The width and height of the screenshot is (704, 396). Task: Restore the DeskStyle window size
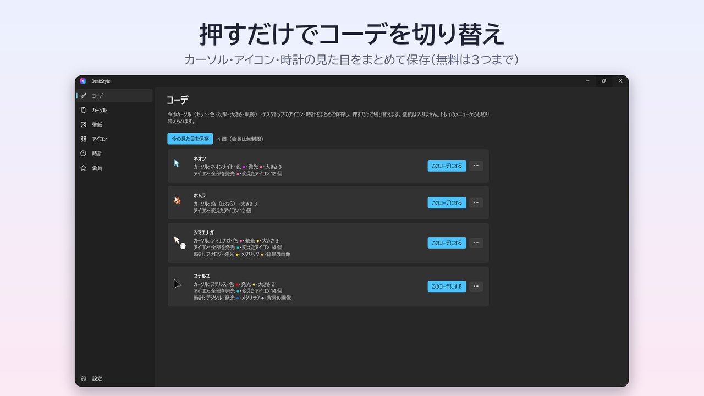coord(604,81)
